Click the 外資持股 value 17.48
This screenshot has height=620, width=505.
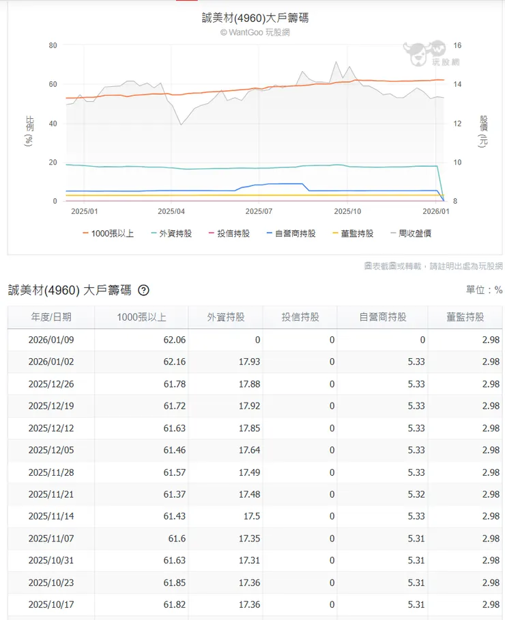click(x=249, y=494)
